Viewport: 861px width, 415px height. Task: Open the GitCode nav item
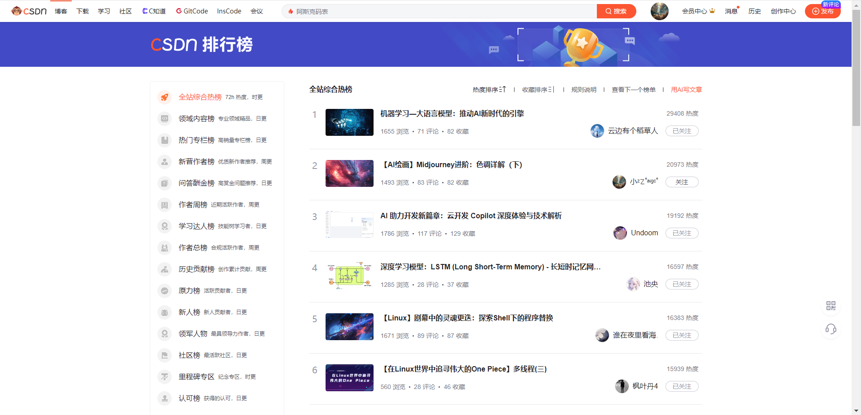pyautogui.click(x=192, y=11)
